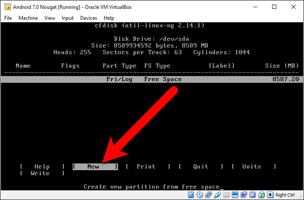Minimize the VirtualBox window
Viewport: 304px width, 200px height.
(x=255, y=7)
